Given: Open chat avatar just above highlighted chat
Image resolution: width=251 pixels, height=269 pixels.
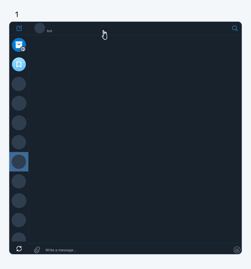Looking at the screenshot, I should click(19, 142).
